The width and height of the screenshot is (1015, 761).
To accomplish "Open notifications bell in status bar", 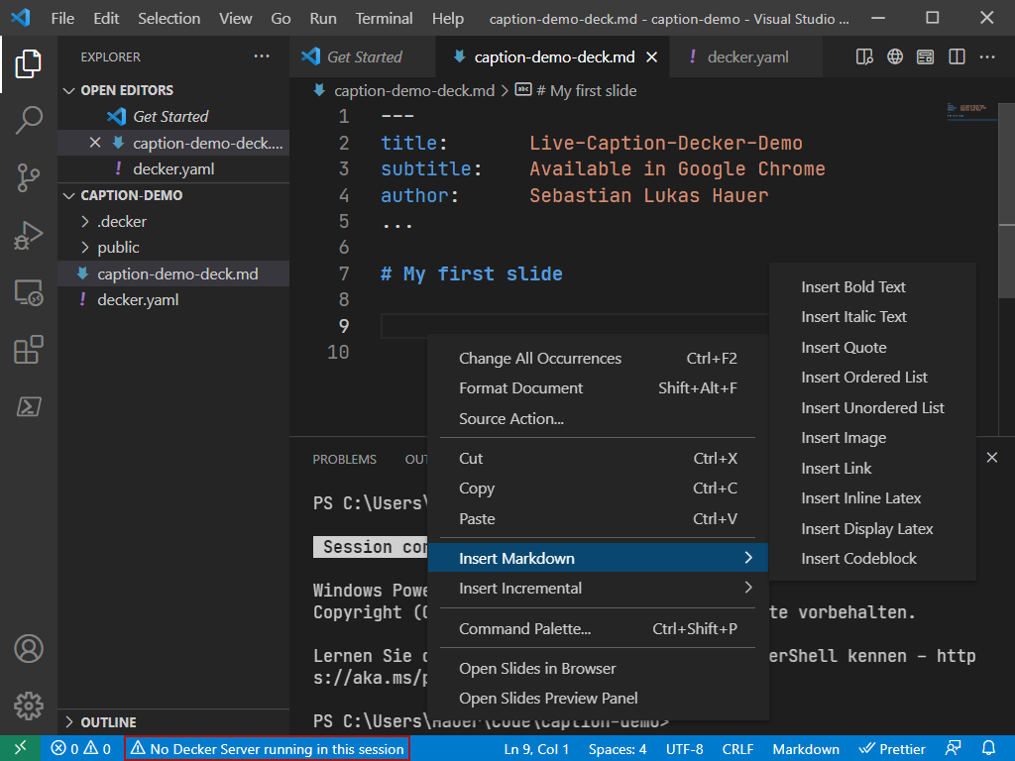I will tap(988, 749).
